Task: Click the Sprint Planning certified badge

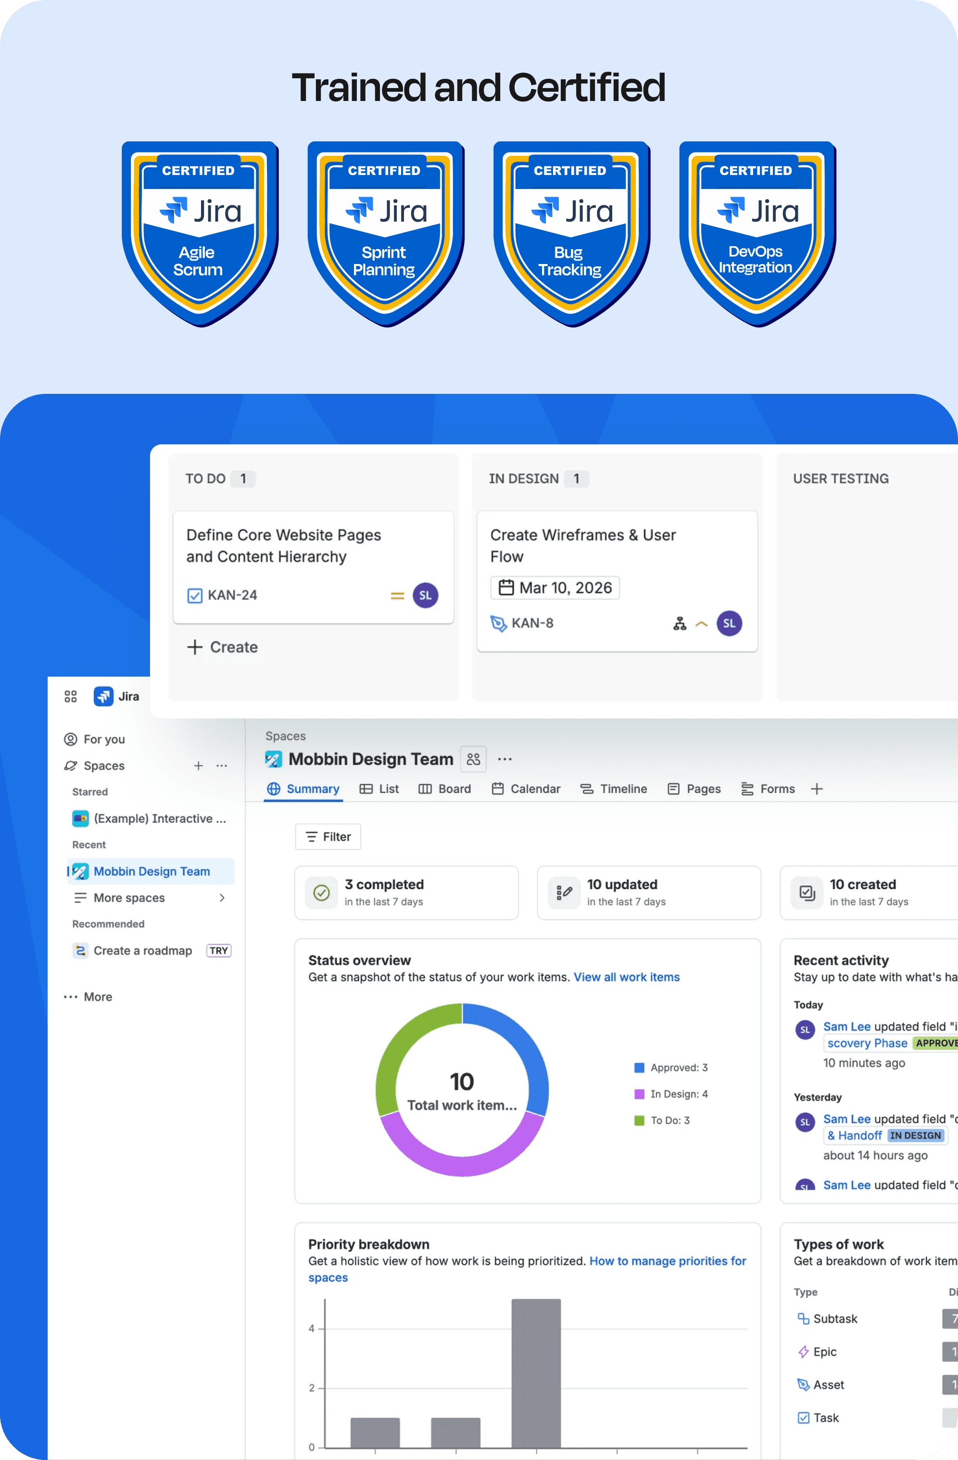Action: click(x=386, y=234)
